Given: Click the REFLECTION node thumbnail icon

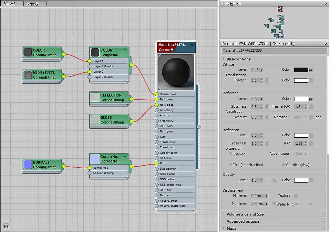Looking at the screenshot, I should (95, 98).
